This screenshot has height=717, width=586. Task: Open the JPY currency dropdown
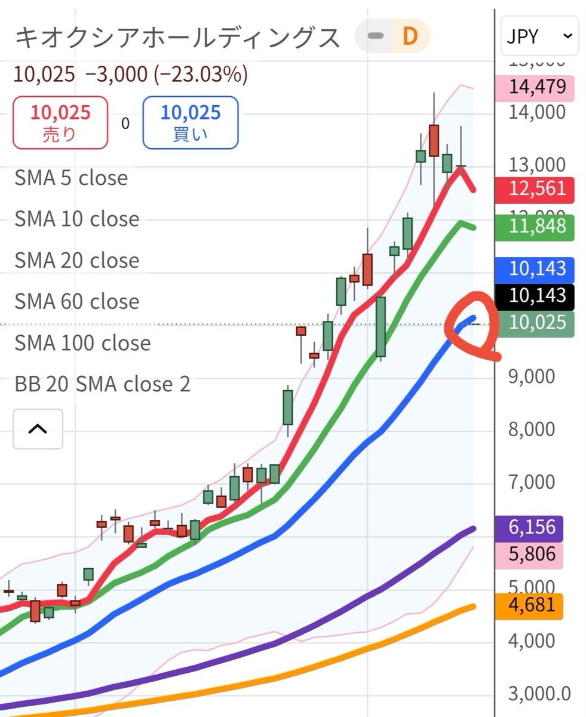pyautogui.click(x=539, y=36)
